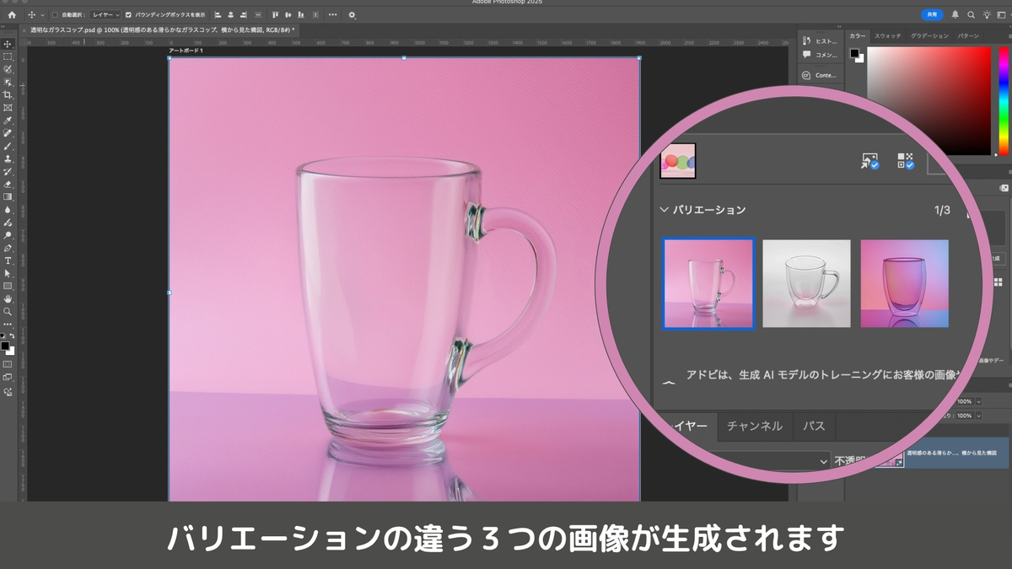Select the Pen tool
Image resolution: width=1012 pixels, height=569 pixels.
(x=8, y=248)
